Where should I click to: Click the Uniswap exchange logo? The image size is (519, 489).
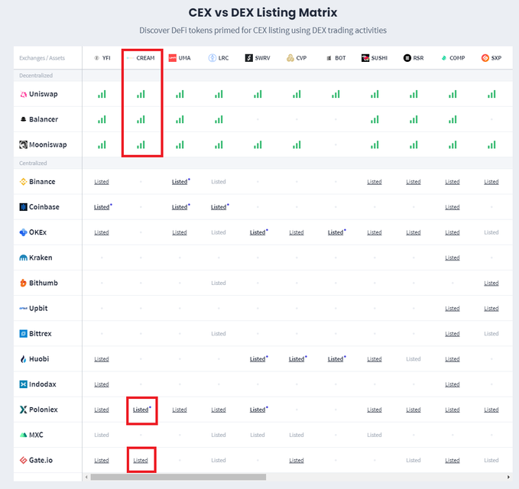(x=23, y=94)
